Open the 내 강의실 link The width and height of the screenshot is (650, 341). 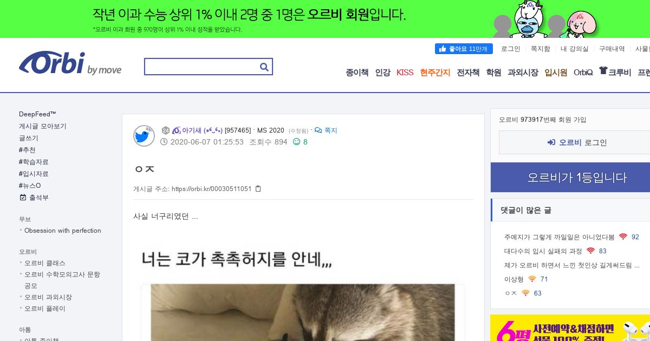[x=574, y=49]
